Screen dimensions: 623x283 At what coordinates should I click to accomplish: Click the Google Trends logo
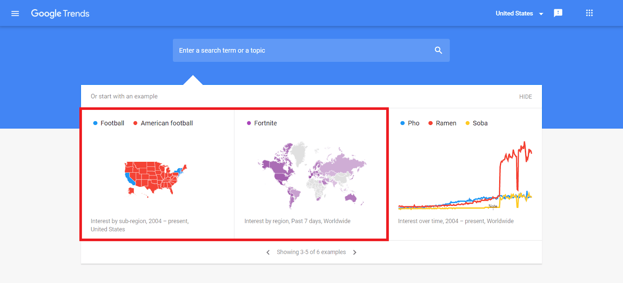coord(60,14)
